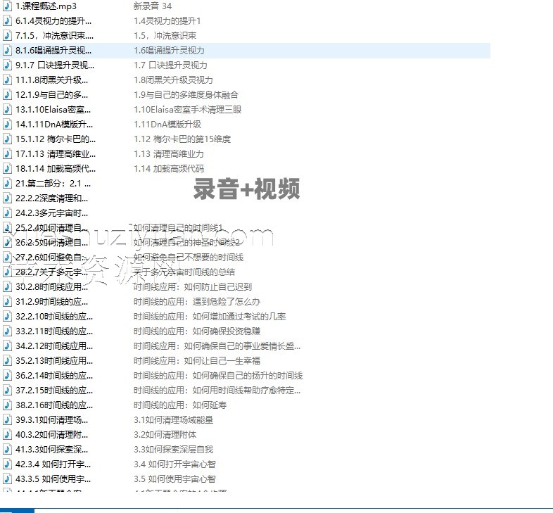Select the file name 15.1.12 梅尔卡巴的...
This screenshot has width=553, height=513.
click(x=56, y=139)
